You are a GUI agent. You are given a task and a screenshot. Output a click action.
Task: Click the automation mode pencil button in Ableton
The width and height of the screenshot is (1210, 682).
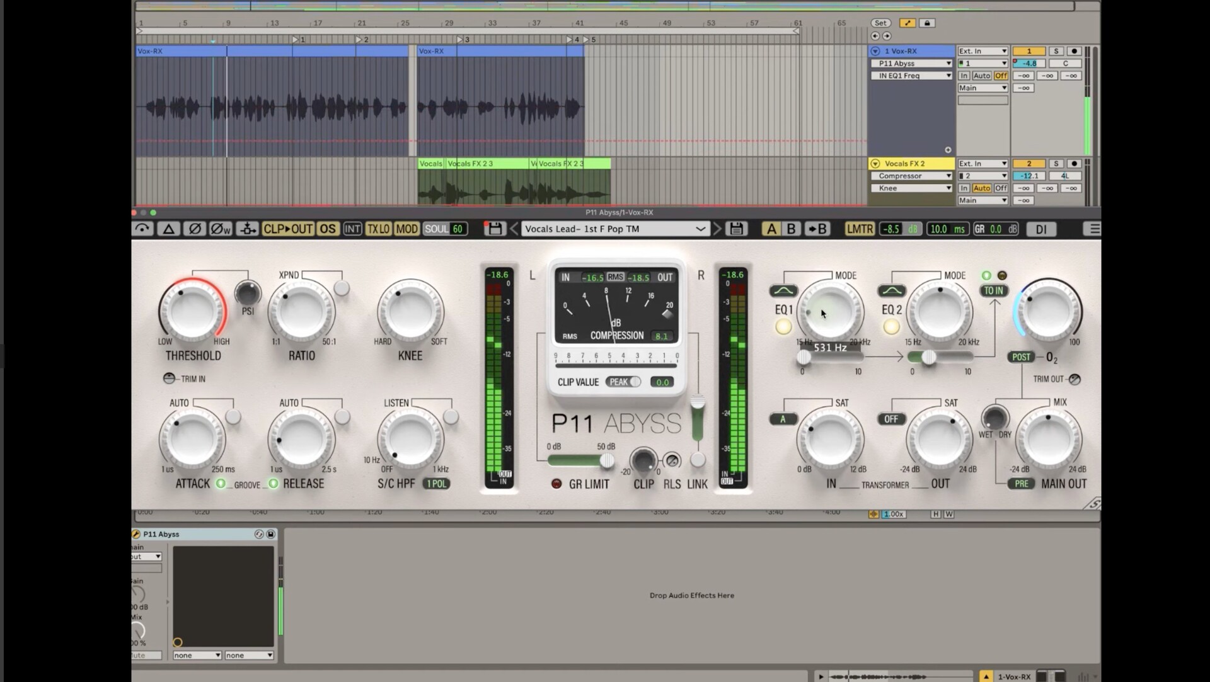tap(907, 23)
